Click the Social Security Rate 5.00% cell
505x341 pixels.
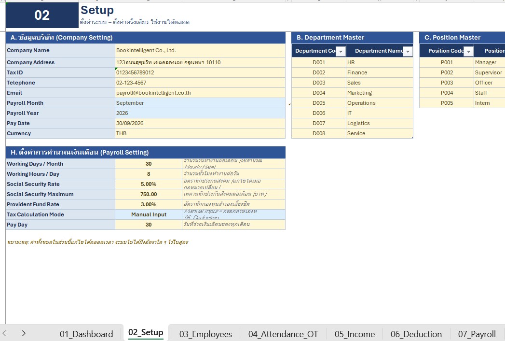click(149, 184)
